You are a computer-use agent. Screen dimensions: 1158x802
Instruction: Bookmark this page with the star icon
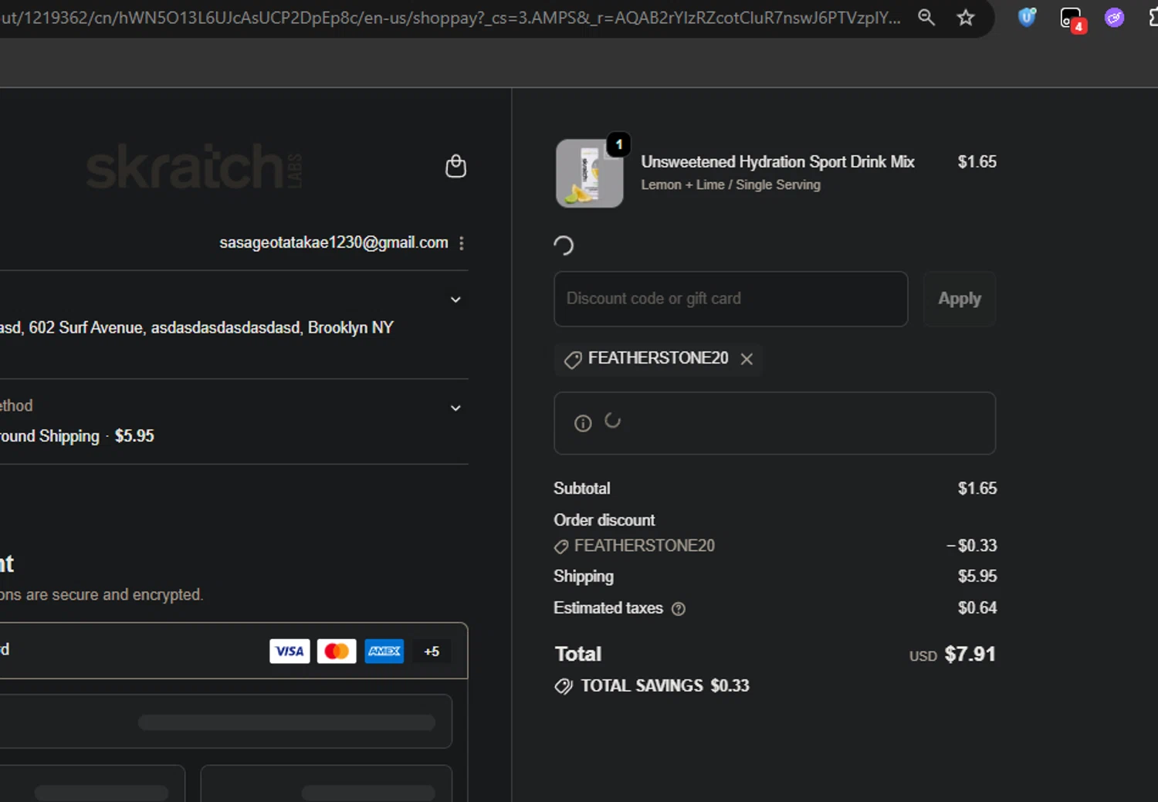coord(965,18)
